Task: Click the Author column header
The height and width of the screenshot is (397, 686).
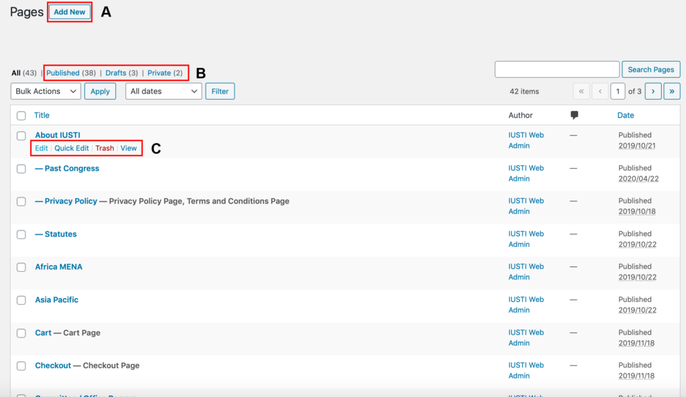Action: 520,115
